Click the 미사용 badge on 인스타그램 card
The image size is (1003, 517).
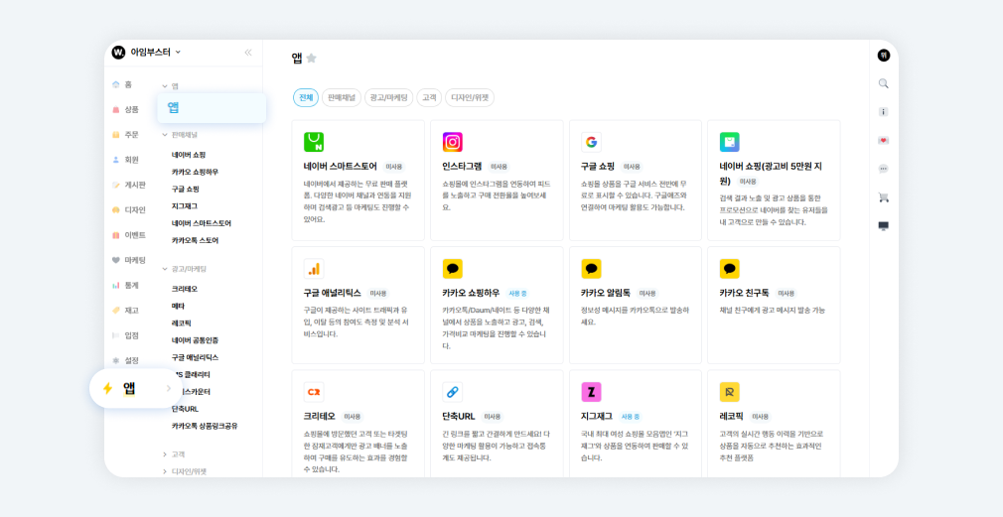499,167
